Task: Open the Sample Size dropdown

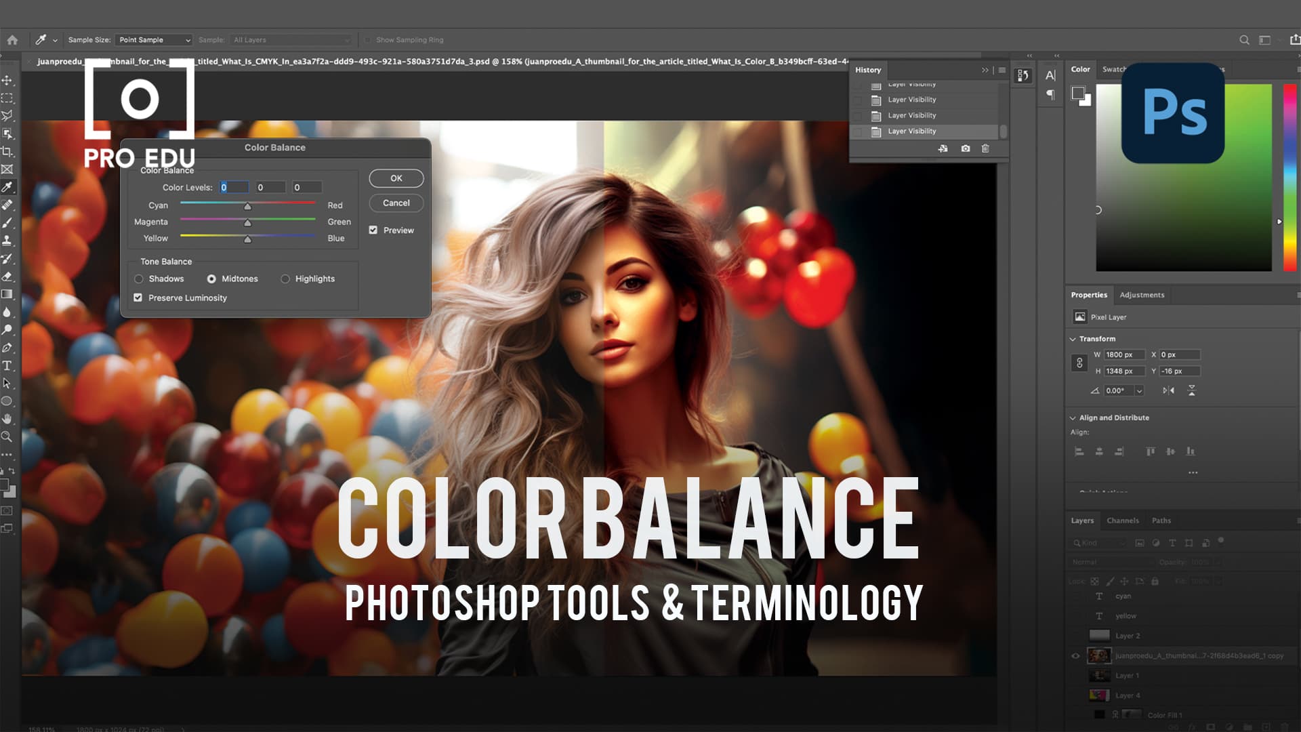Action: [x=152, y=39]
